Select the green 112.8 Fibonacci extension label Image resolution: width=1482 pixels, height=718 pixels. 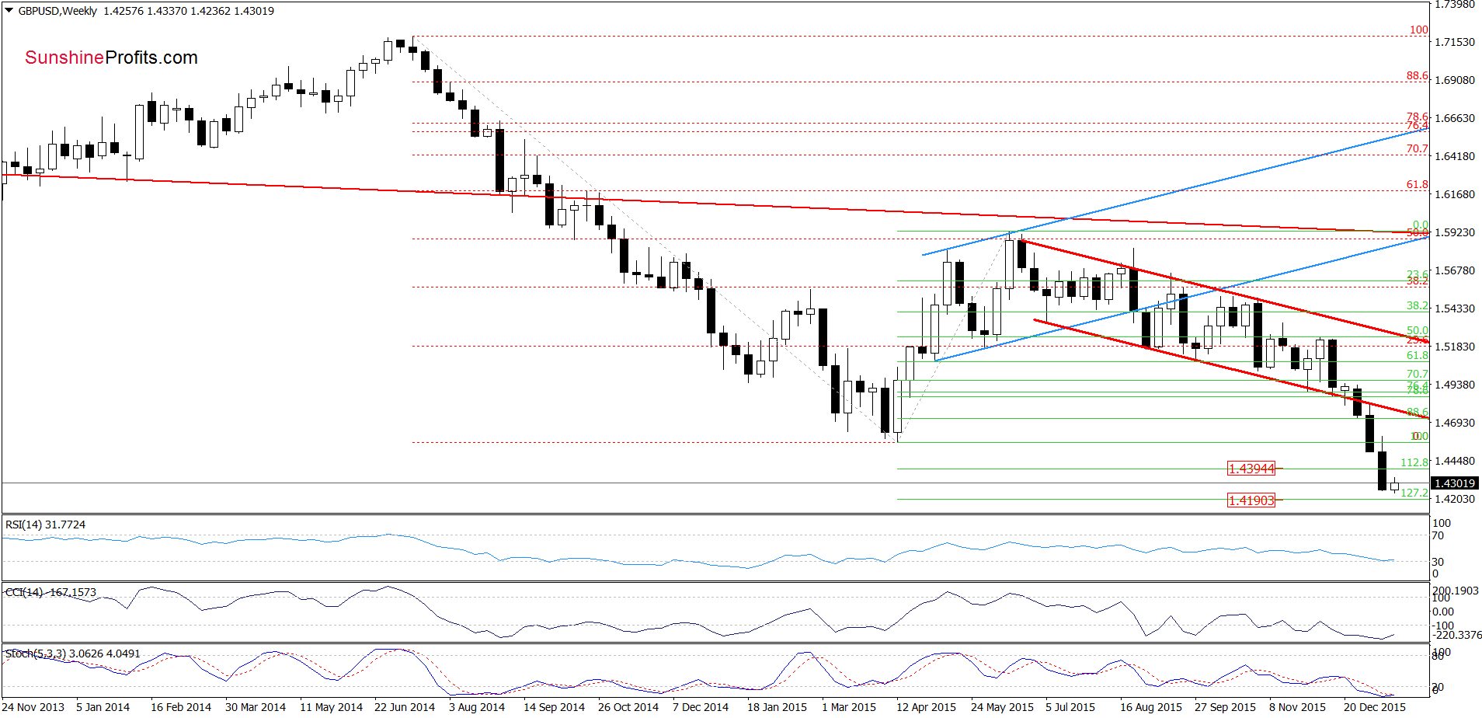tap(1414, 462)
